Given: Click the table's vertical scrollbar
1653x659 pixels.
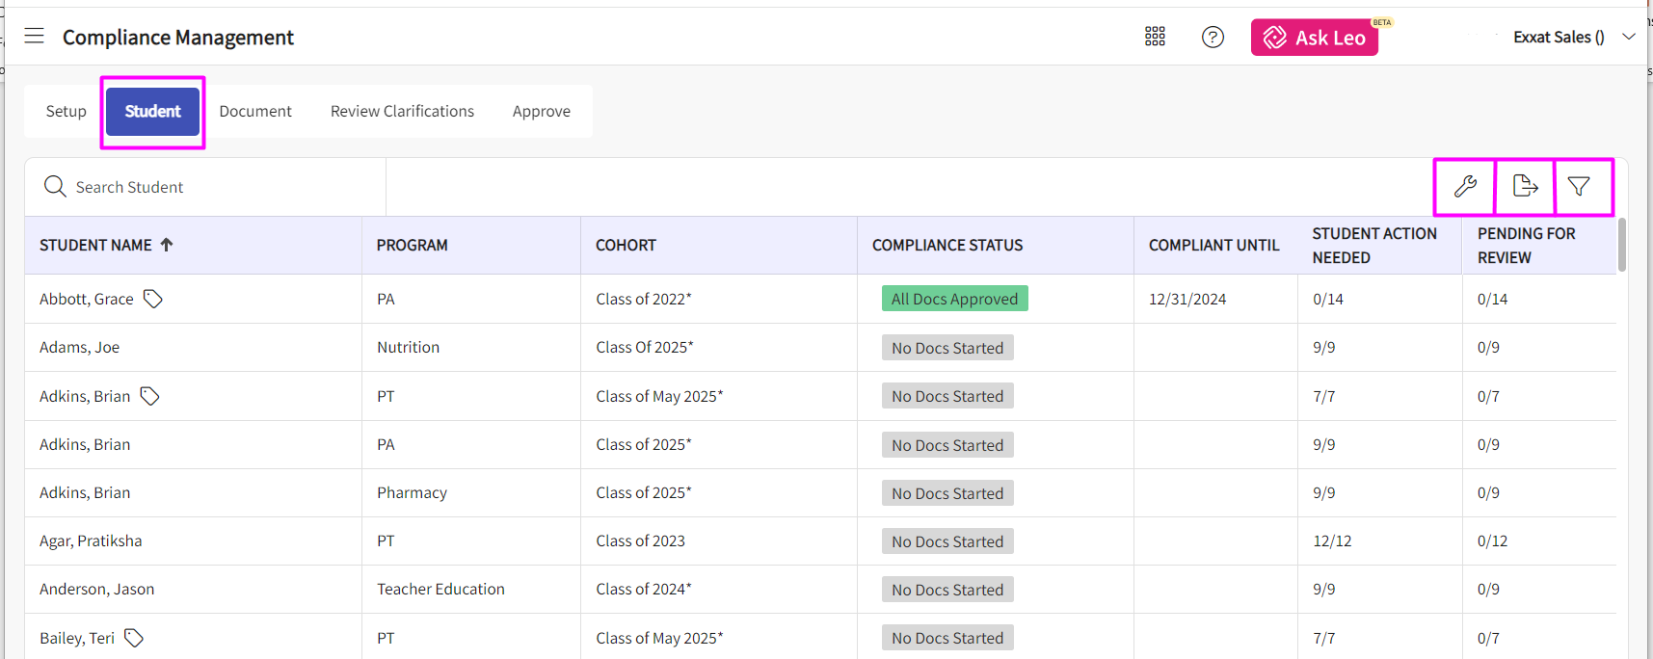Looking at the screenshot, I should click(x=1622, y=246).
